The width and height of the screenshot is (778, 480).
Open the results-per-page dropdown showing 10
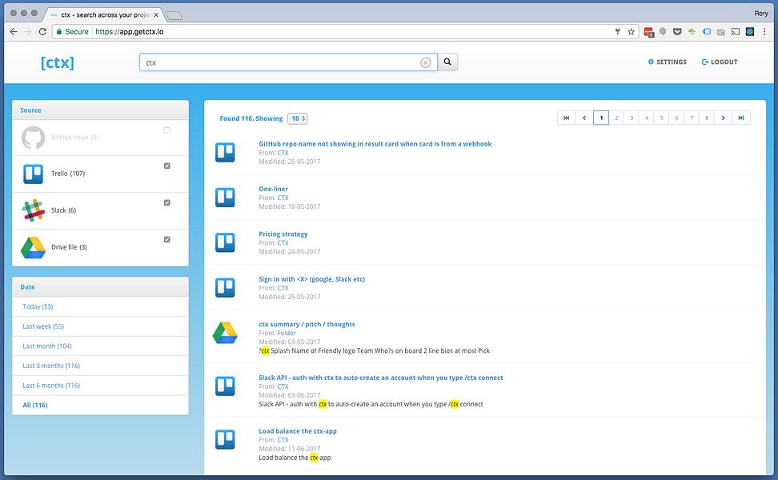click(298, 118)
